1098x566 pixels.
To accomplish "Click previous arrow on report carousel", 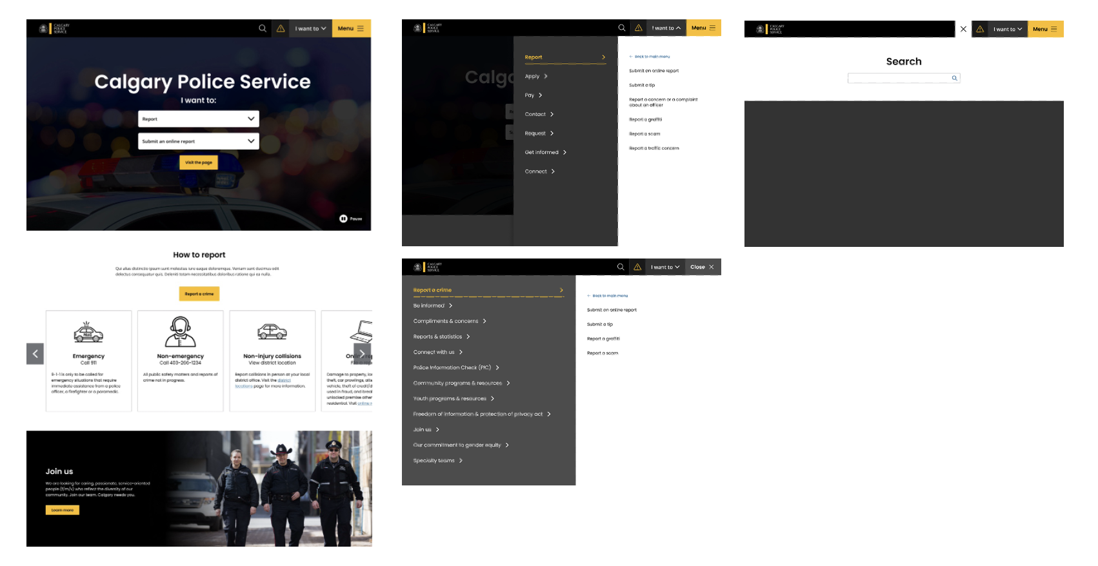I will pyautogui.click(x=35, y=353).
